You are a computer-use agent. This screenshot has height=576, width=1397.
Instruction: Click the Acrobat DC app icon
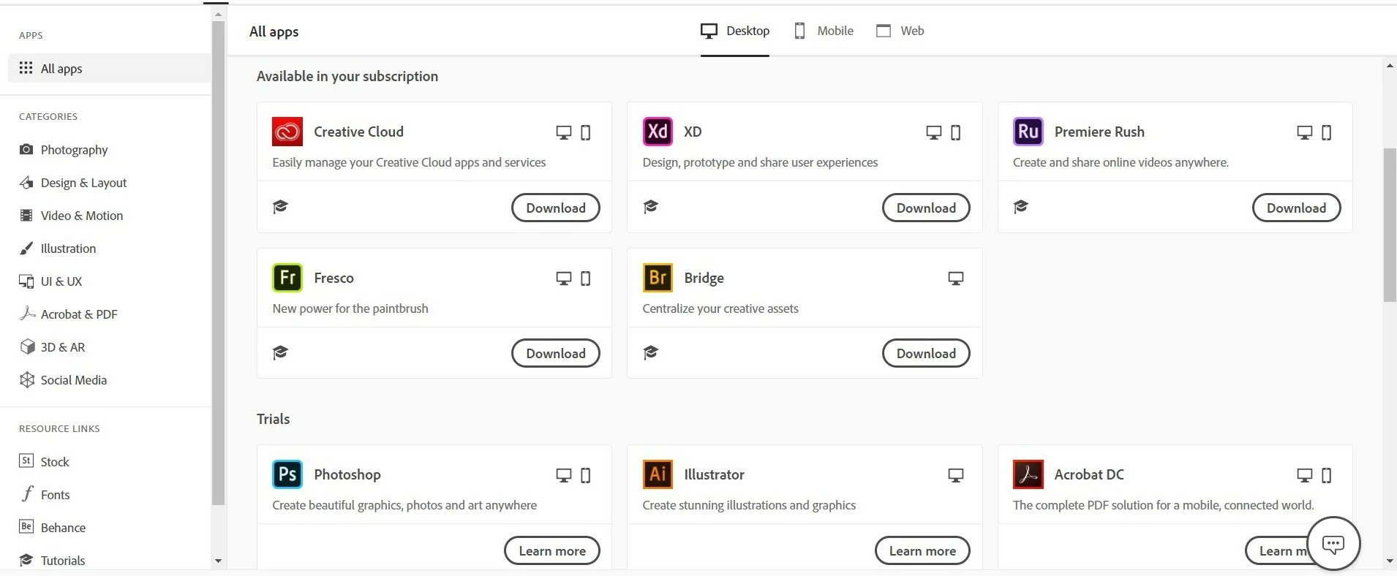(x=1028, y=474)
